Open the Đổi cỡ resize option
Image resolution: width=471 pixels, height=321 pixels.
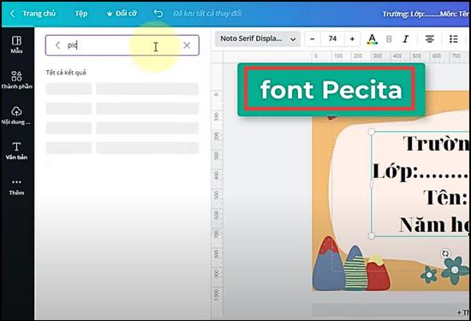point(122,14)
